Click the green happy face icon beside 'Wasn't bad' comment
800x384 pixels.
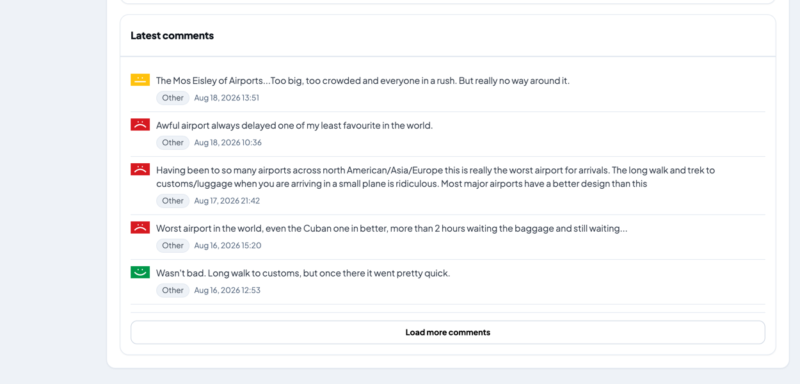click(x=140, y=273)
